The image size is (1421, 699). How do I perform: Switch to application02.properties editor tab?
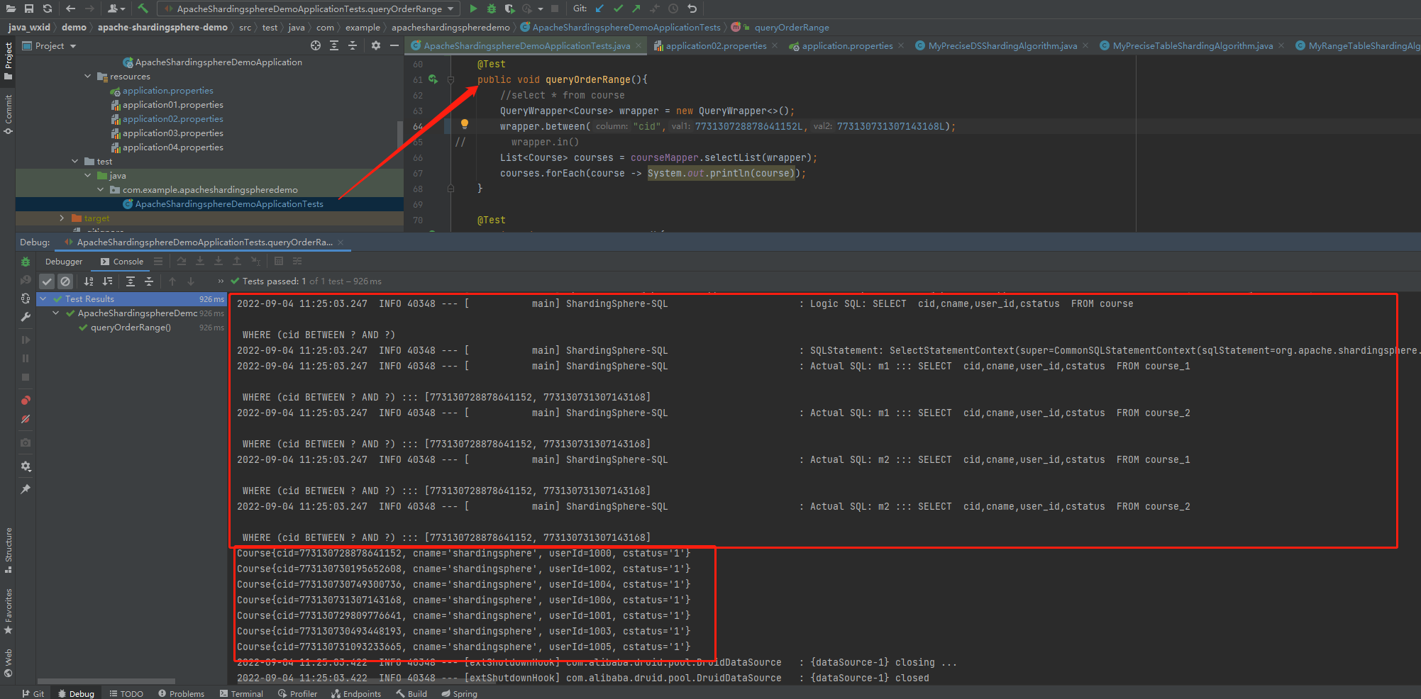(x=716, y=45)
